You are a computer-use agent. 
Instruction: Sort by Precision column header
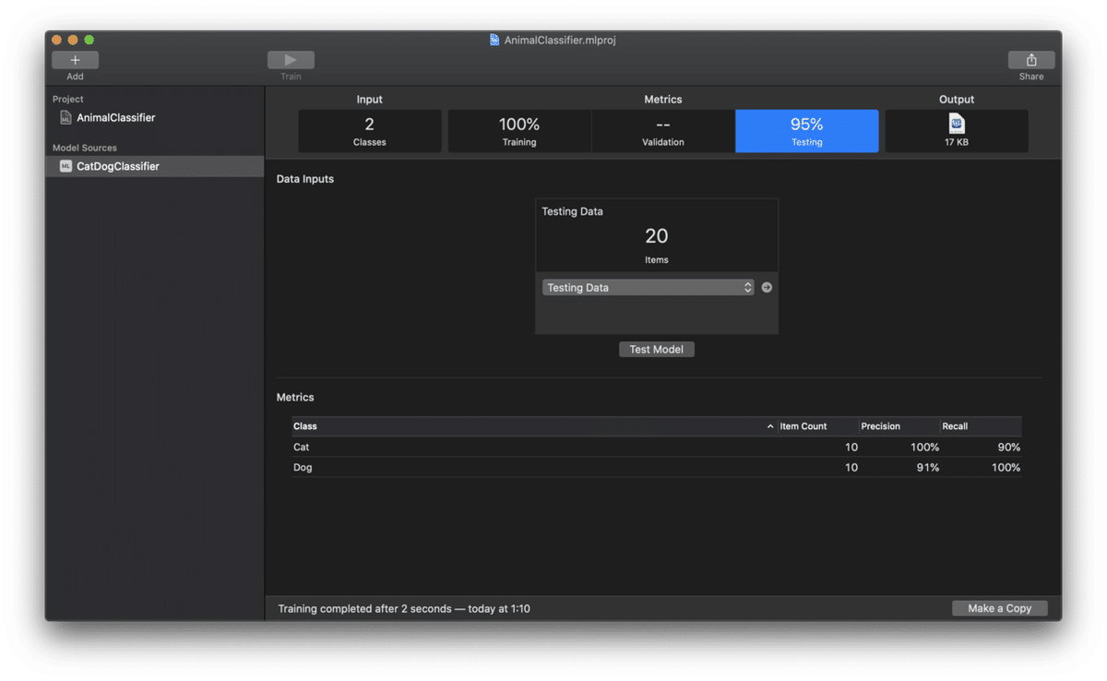899,426
